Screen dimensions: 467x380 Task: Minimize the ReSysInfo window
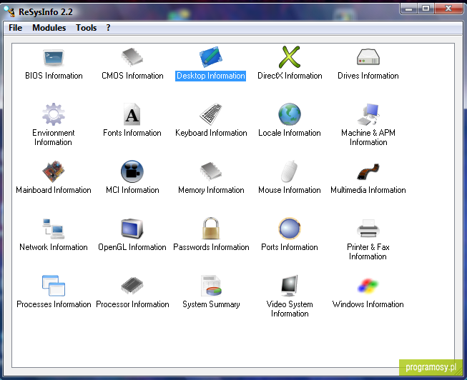408,9
